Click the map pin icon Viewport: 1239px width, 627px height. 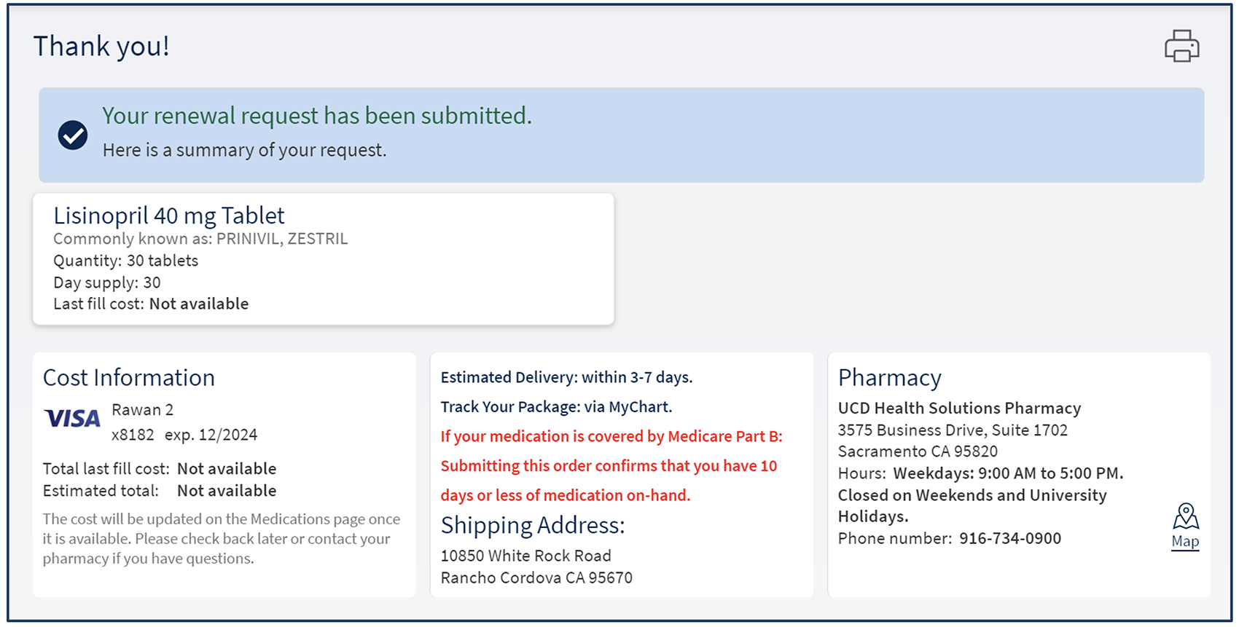coord(1186,516)
